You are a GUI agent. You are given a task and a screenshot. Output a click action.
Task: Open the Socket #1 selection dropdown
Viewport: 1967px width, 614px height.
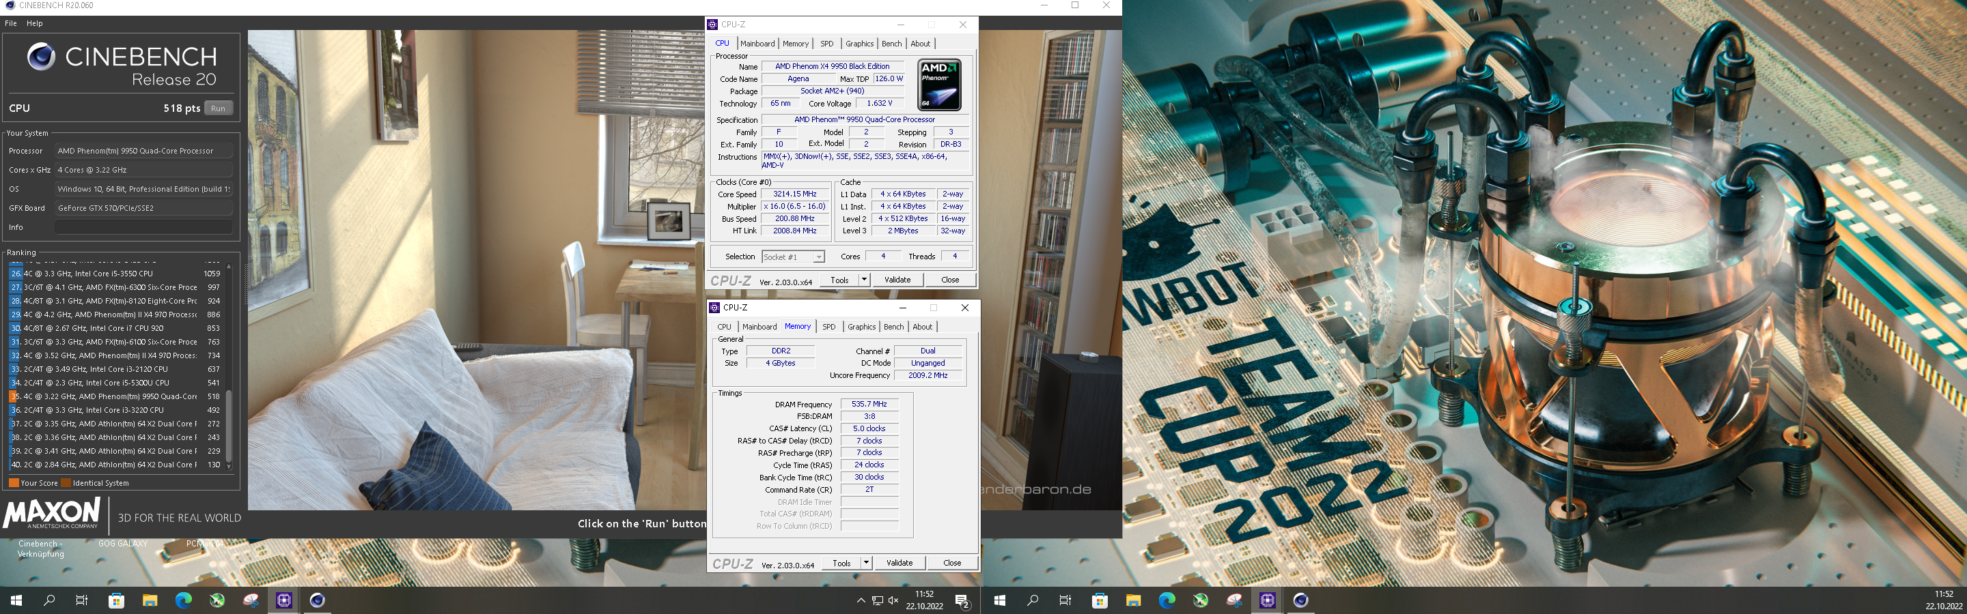click(792, 257)
